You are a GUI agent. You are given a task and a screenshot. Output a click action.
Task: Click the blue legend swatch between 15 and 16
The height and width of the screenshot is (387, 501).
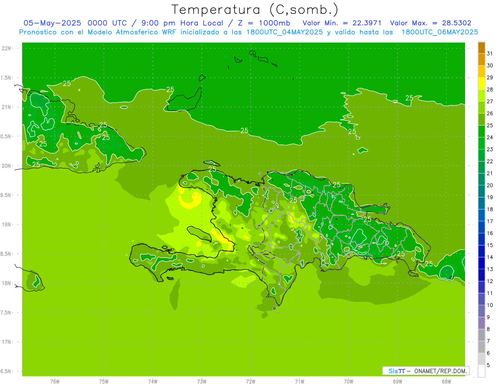(481, 239)
